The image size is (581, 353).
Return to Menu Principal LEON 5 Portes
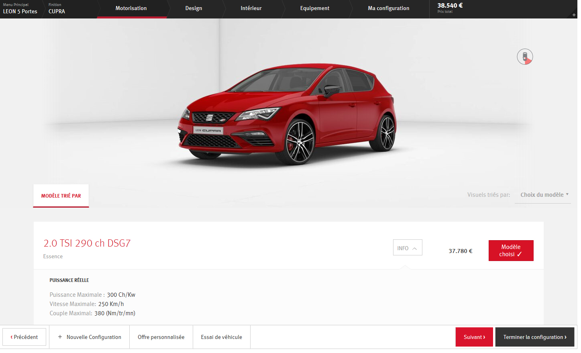coord(20,8)
